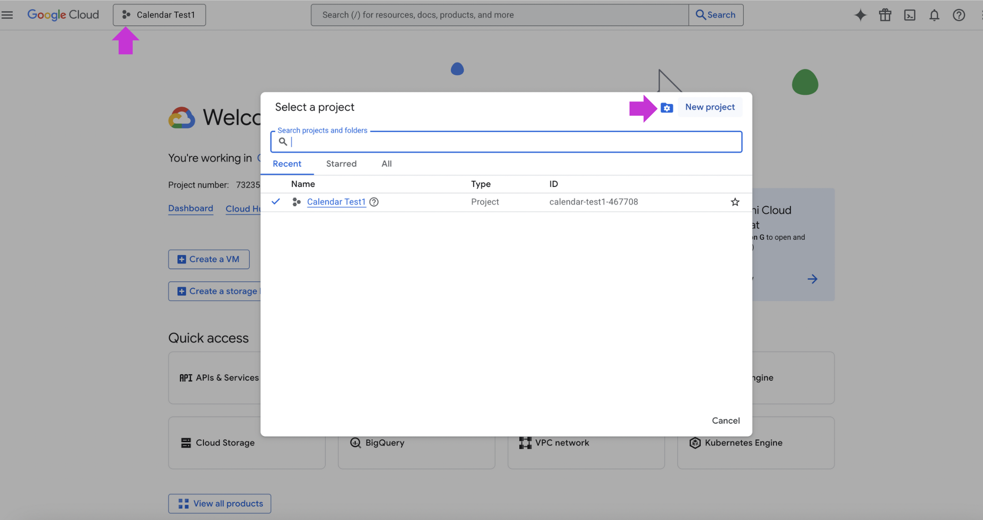Click the manage resources folder icon
Viewport: 983px width, 520px height.
click(x=666, y=108)
